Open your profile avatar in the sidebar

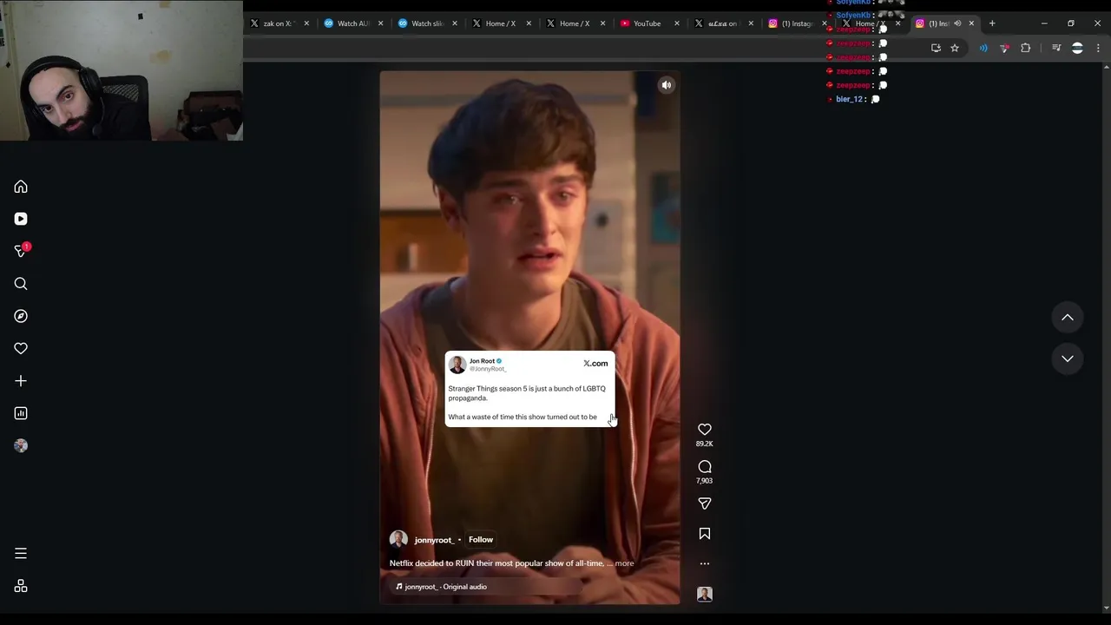click(x=21, y=445)
